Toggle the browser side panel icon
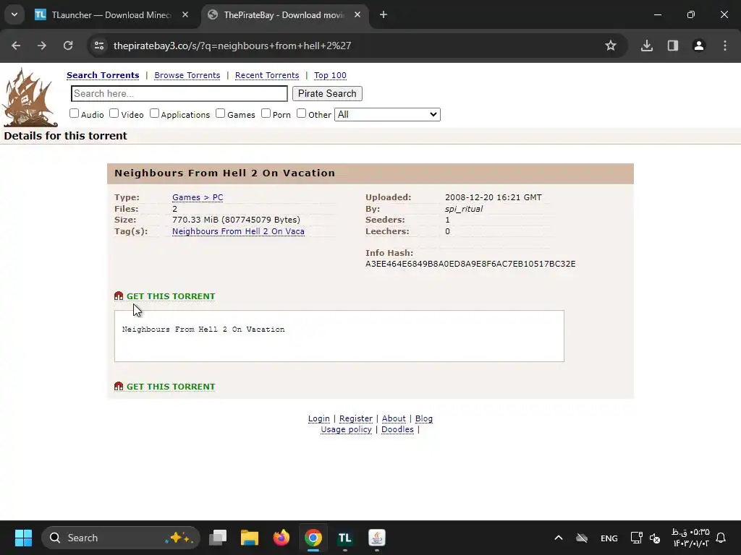The width and height of the screenshot is (741, 555). (673, 46)
